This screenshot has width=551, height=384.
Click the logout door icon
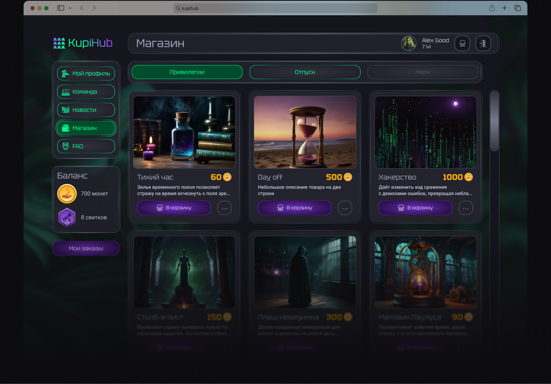point(483,43)
